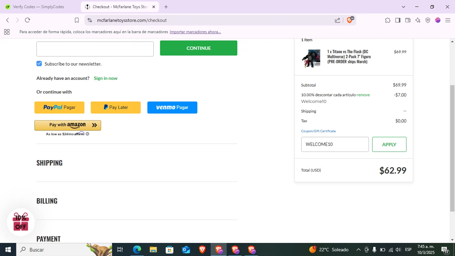Image resolution: width=455 pixels, height=256 pixels.
Task: Open site information icon in address bar
Action: 89,20
